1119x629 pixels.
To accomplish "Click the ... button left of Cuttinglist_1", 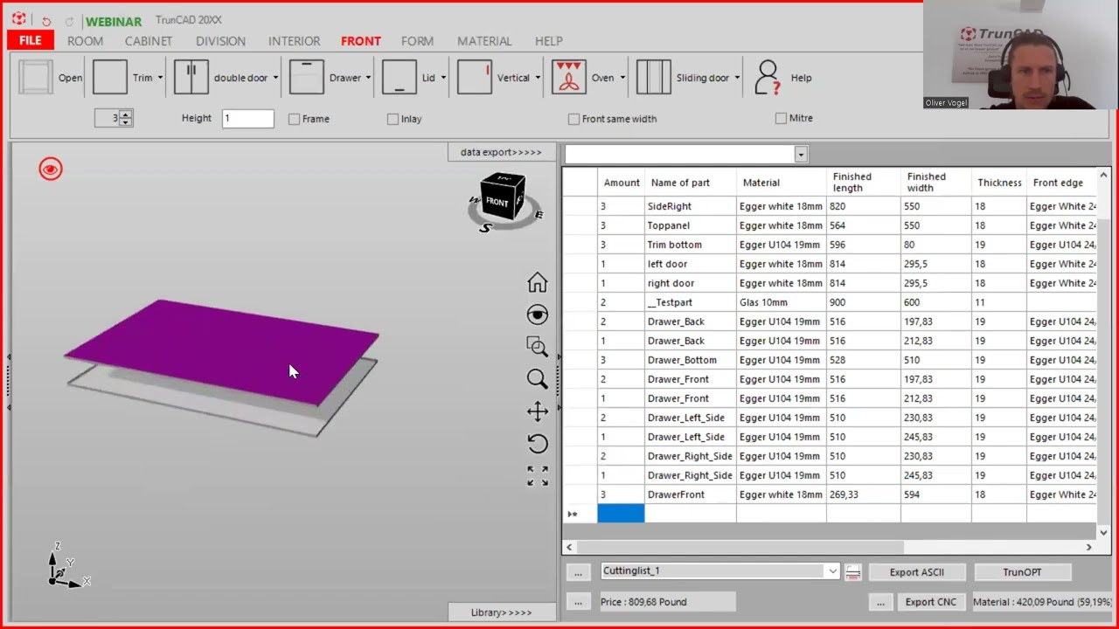I will tap(578, 572).
